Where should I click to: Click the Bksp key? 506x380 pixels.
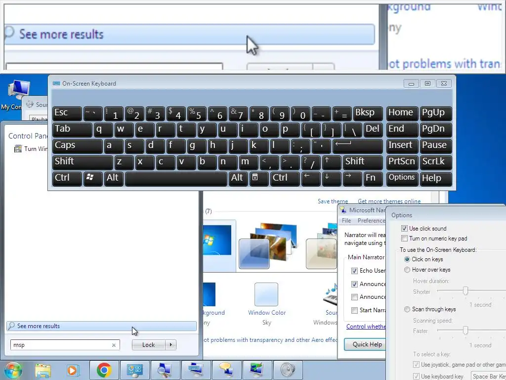click(x=368, y=113)
